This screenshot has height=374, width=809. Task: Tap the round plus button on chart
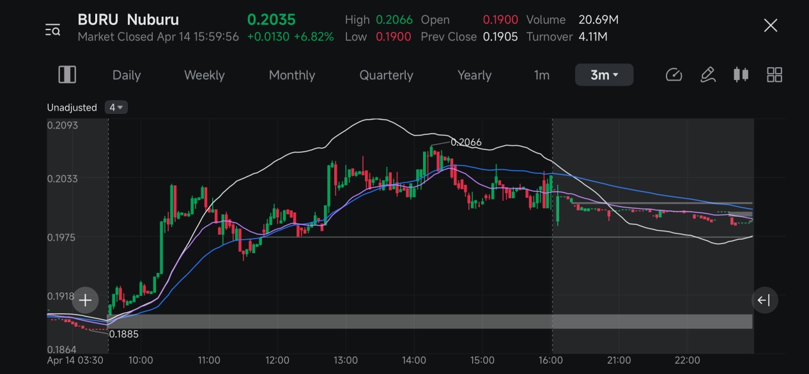coord(85,300)
